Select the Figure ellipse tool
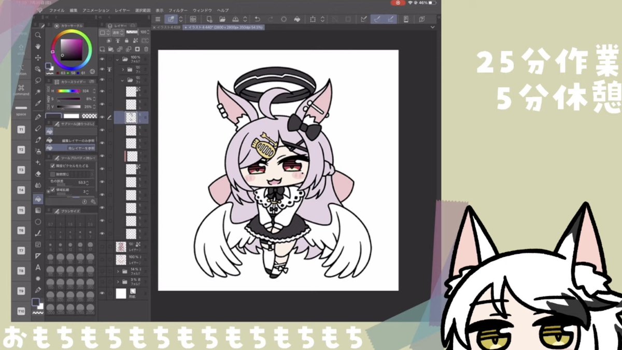Viewport: 622px width, 350px height. click(x=38, y=221)
